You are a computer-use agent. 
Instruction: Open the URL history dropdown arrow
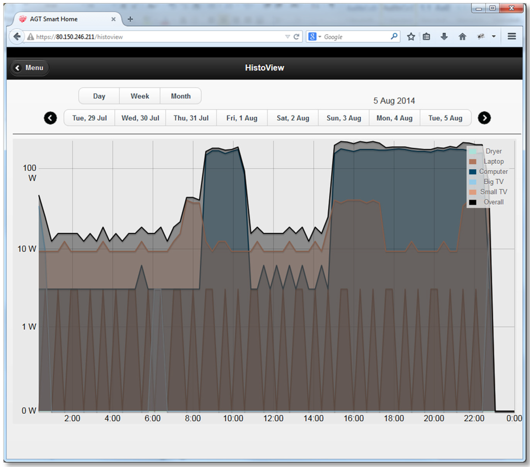pyautogui.click(x=287, y=37)
